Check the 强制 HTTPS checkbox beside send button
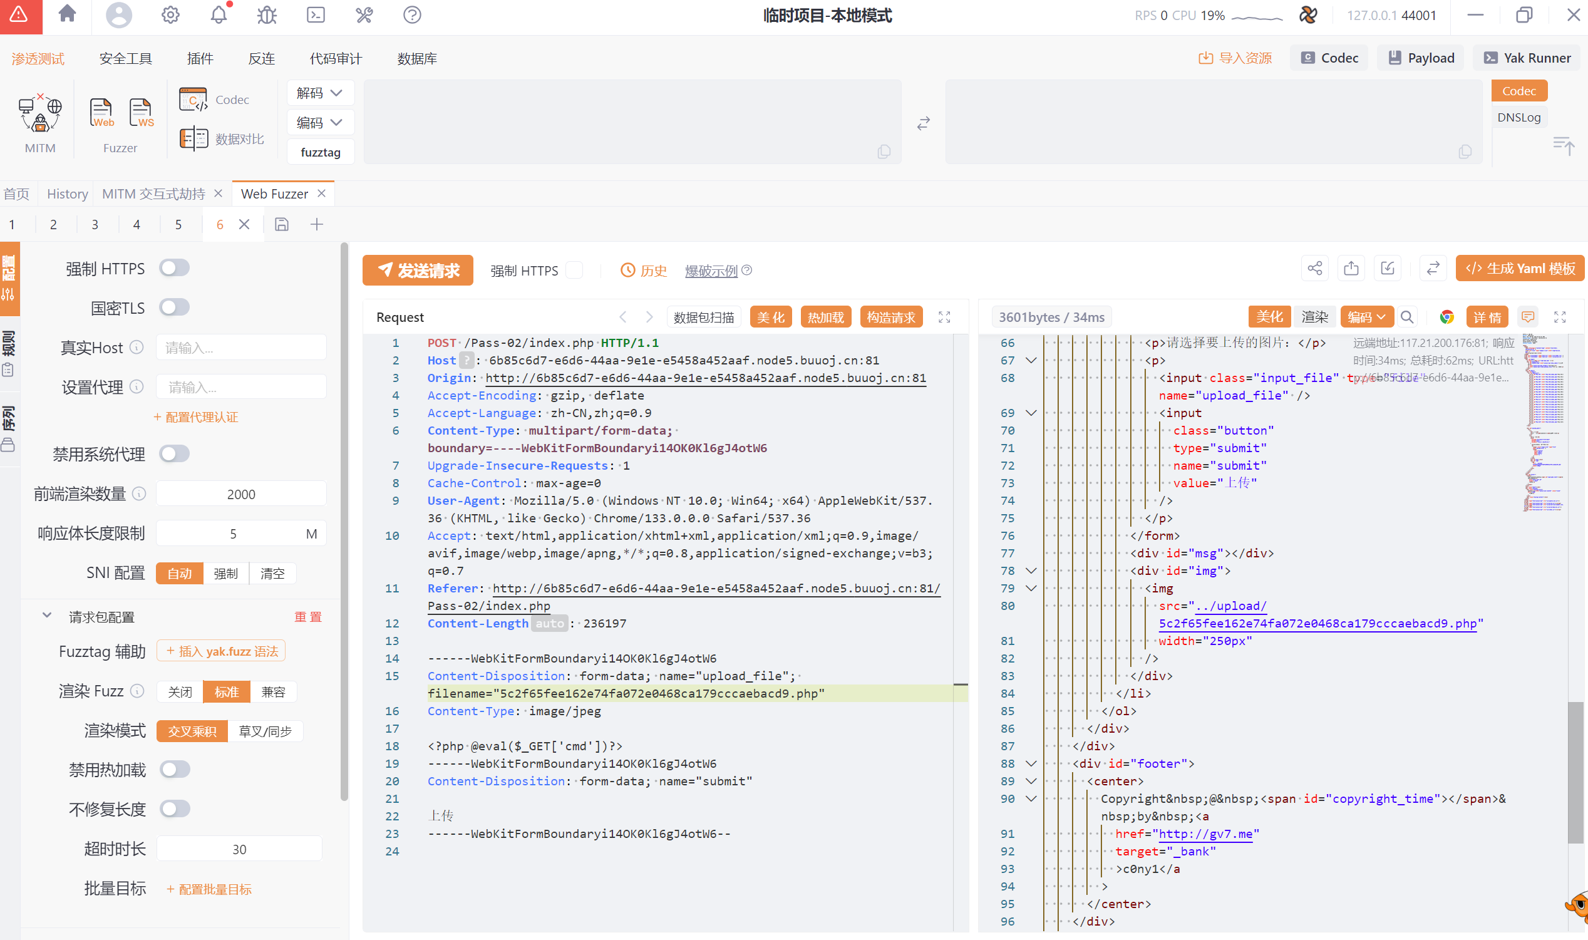The width and height of the screenshot is (1588, 940). (574, 271)
